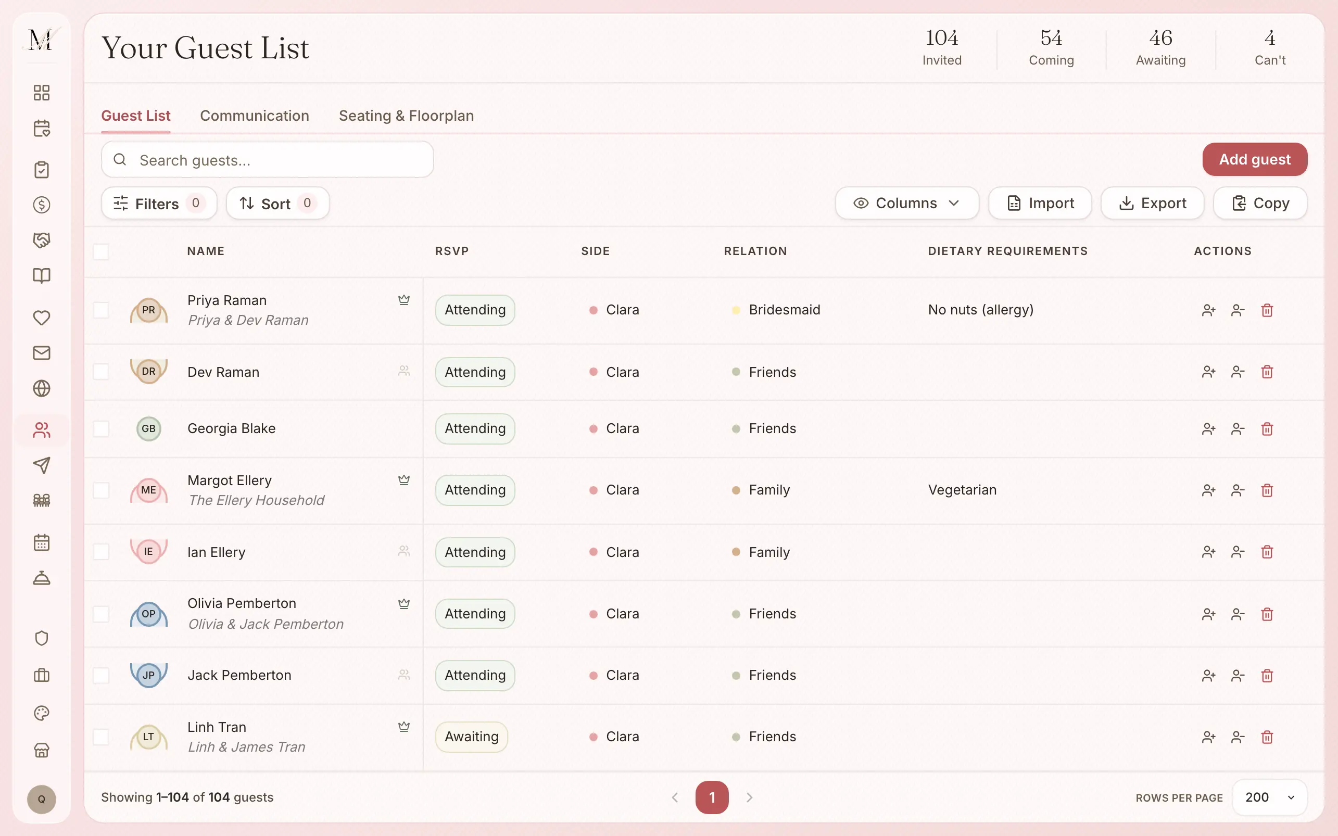The image size is (1338, 836).
Task: Open the open-book icon in sidebar
Action: click(42, 275)
